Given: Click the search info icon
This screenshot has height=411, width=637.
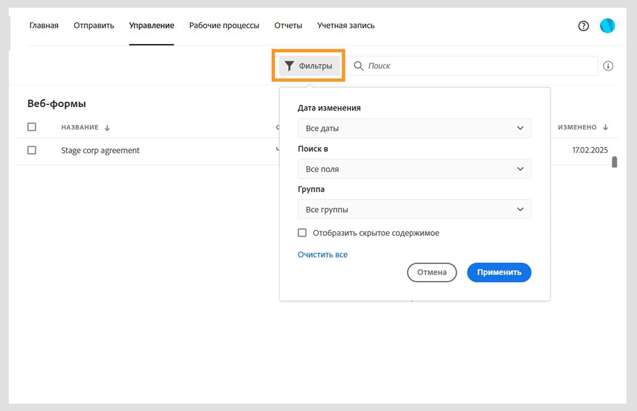Looking at the screenshot, I should point(608,66).
